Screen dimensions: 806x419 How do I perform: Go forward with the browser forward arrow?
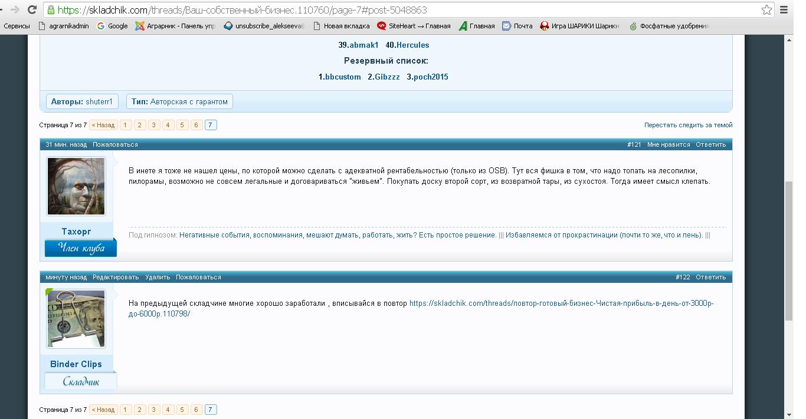14,10
